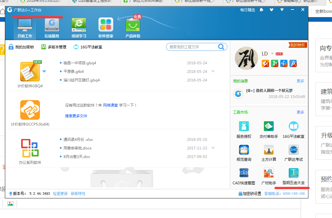Click 我的特权 badge
The width and height of the screenshot is (332, 218).
tap(298, 45)
